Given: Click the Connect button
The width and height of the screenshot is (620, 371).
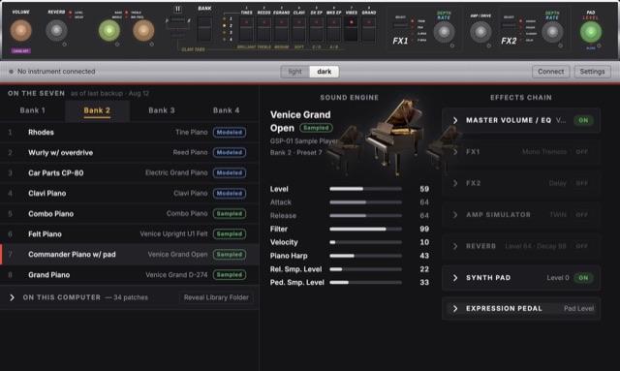Looking at the screenshot, I should [x=551, y=72].
